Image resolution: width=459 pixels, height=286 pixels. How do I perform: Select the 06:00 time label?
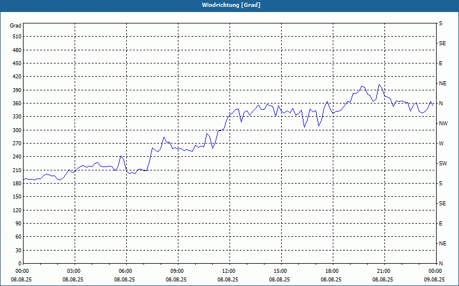pyautogui.click(x=126, y=271)
